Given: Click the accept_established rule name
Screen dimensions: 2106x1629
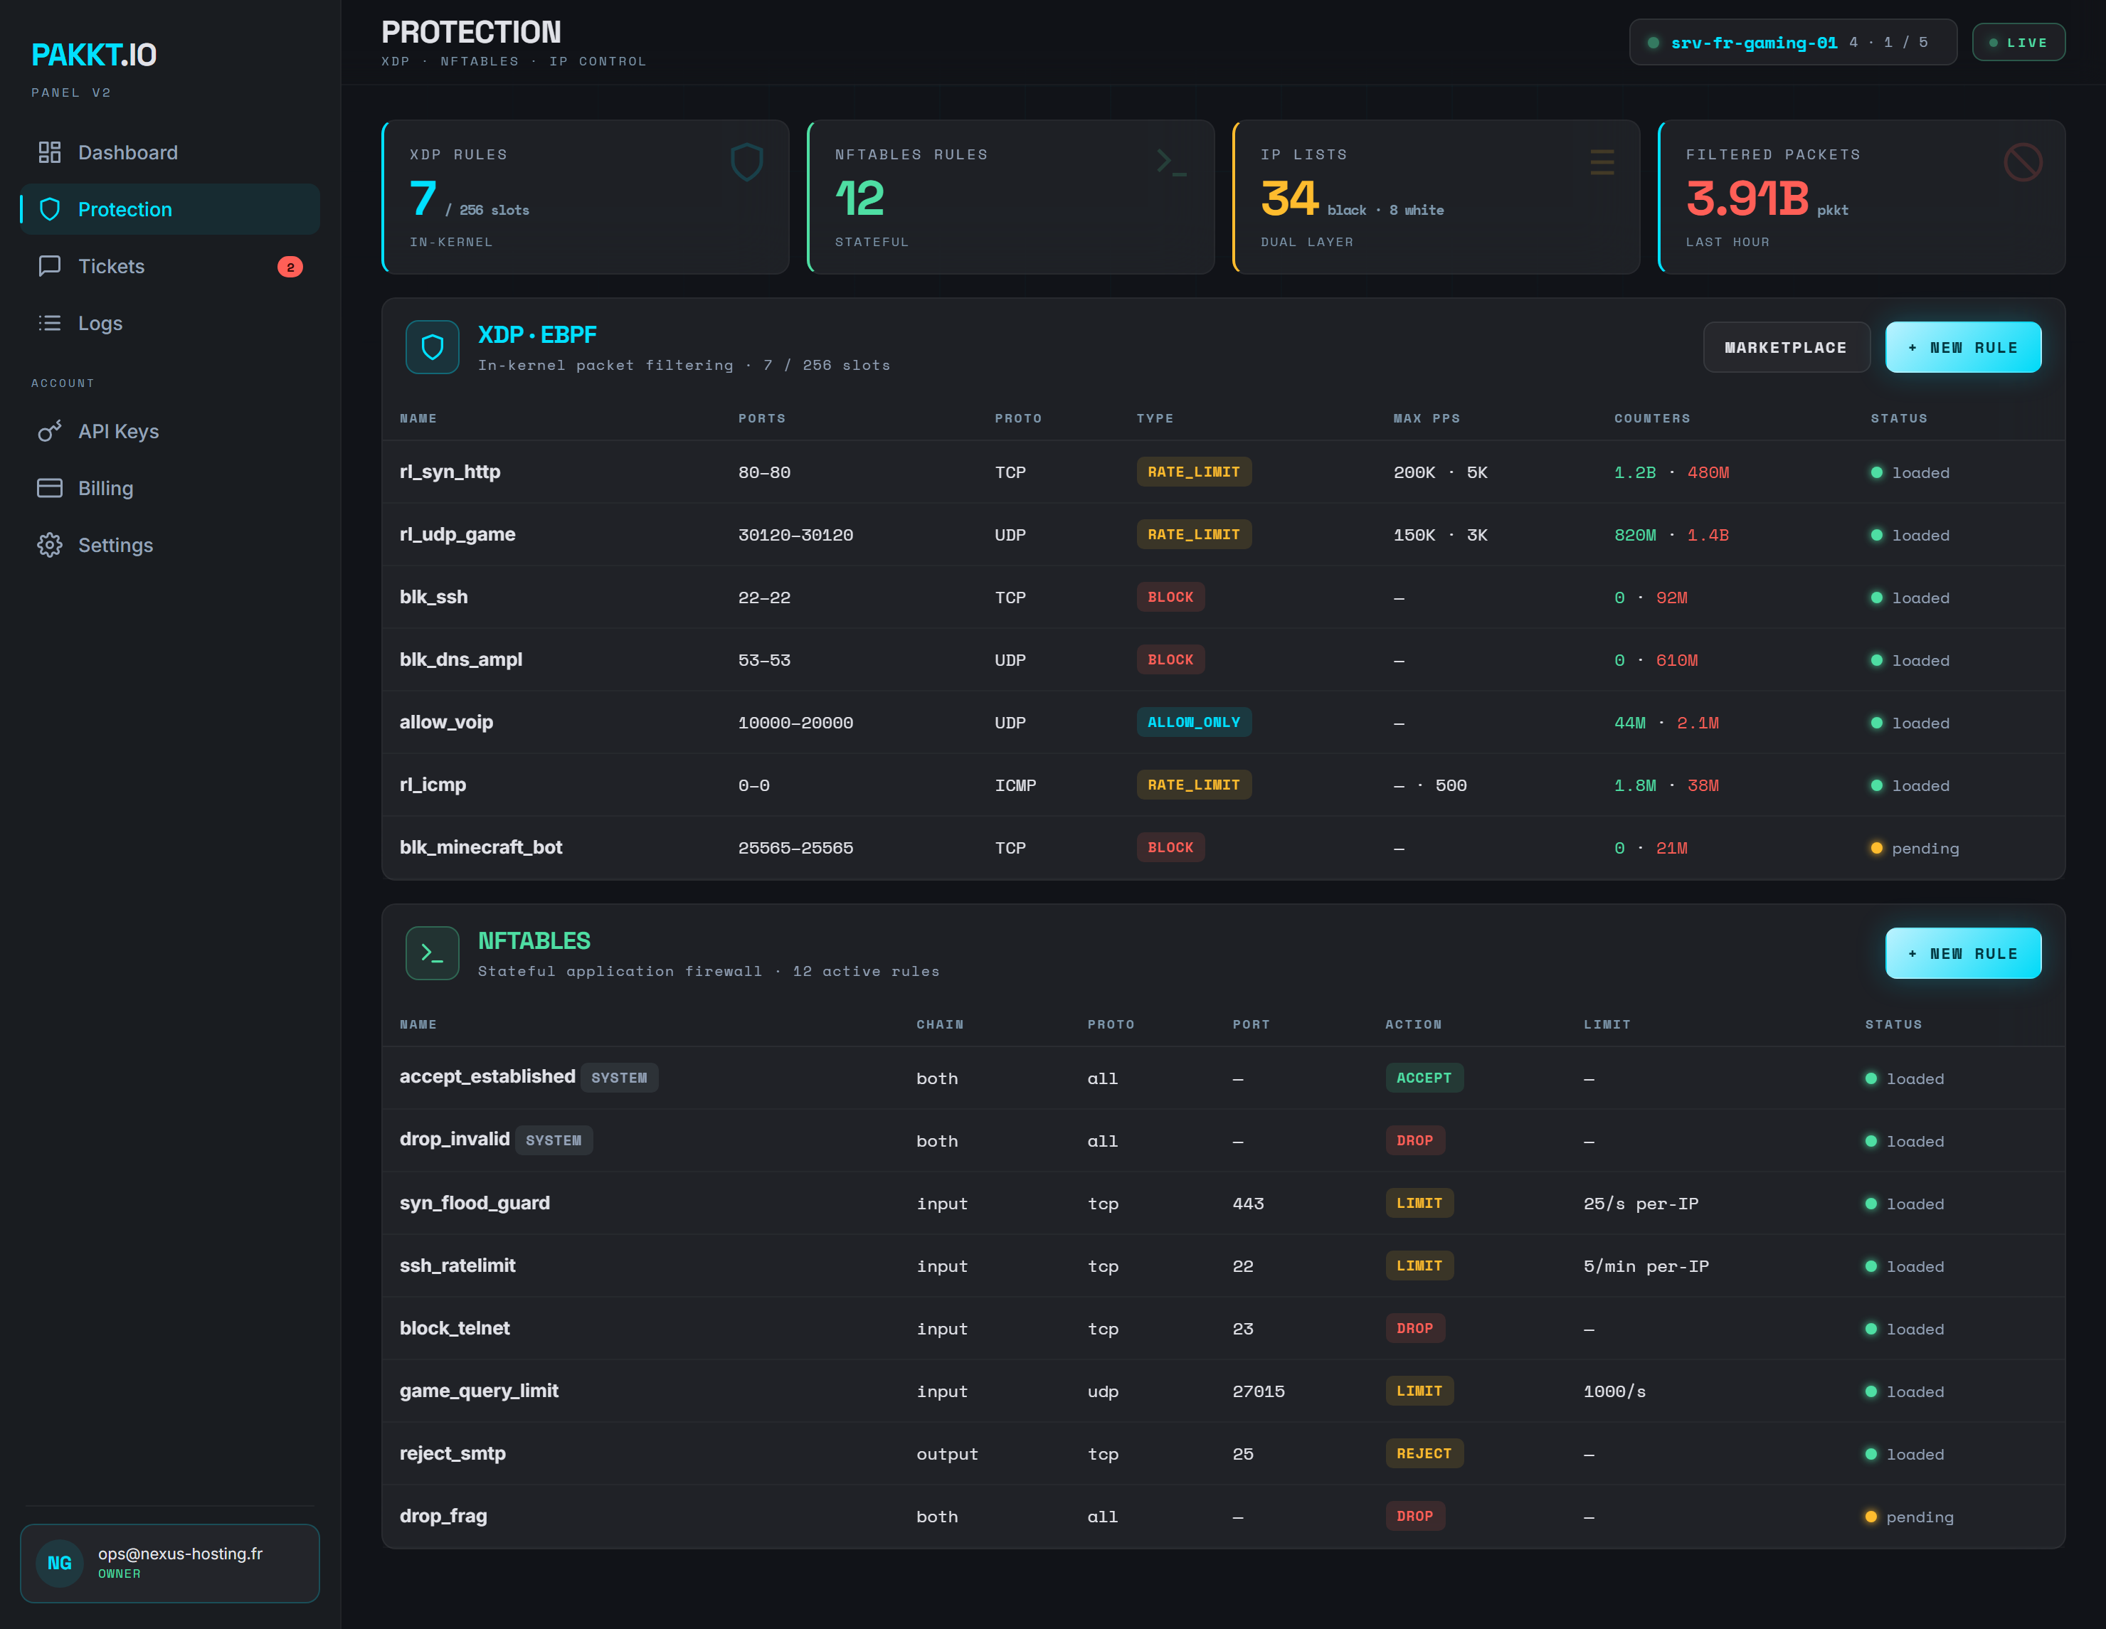Looking at the screenshot, I should point(487,1077).
